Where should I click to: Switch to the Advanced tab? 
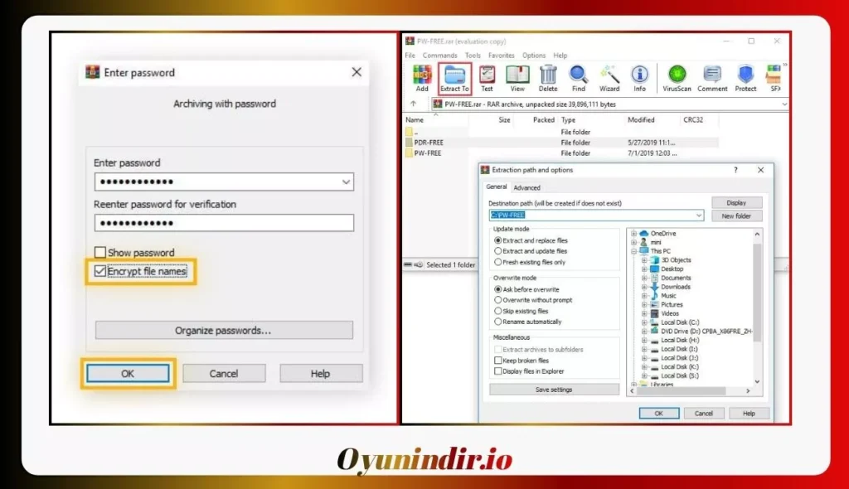click(x=526, y=187)
